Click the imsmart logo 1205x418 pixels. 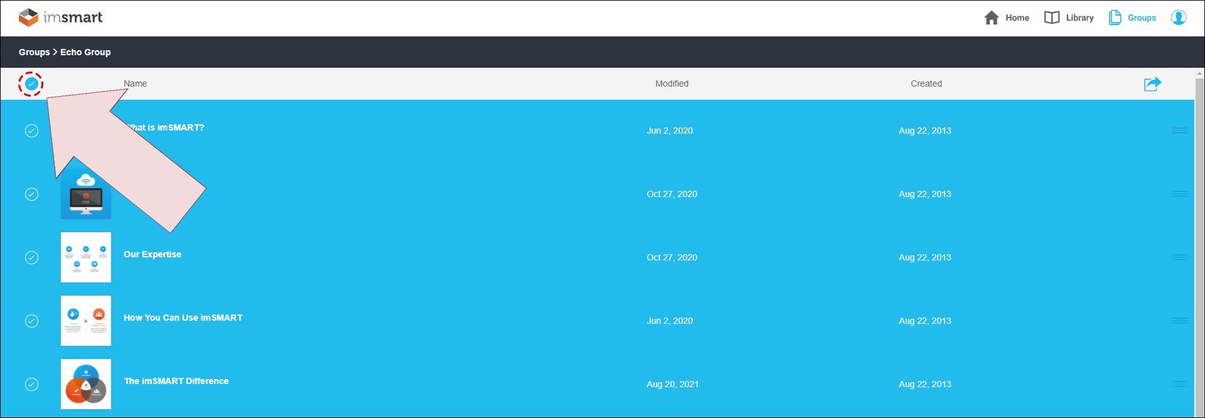click(60, 18)
